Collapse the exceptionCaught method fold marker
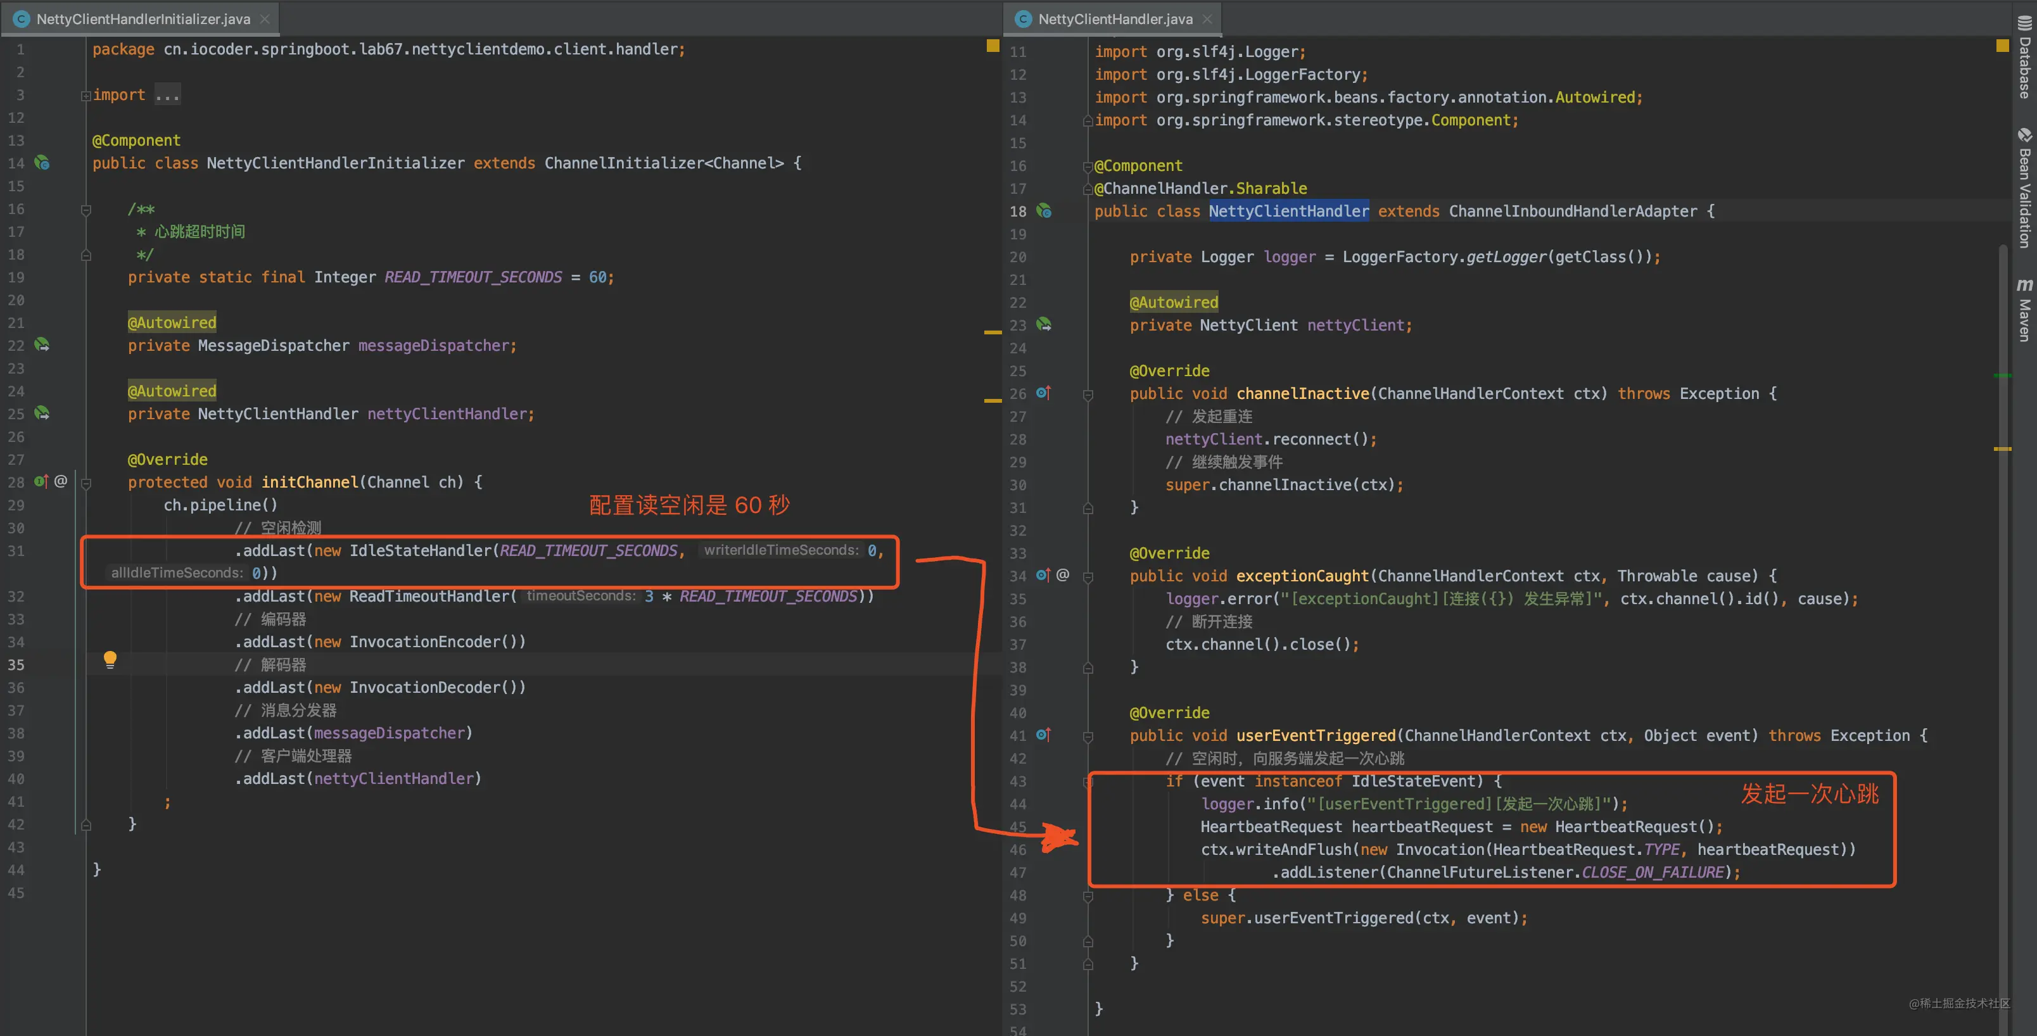 click(1088, 578)
